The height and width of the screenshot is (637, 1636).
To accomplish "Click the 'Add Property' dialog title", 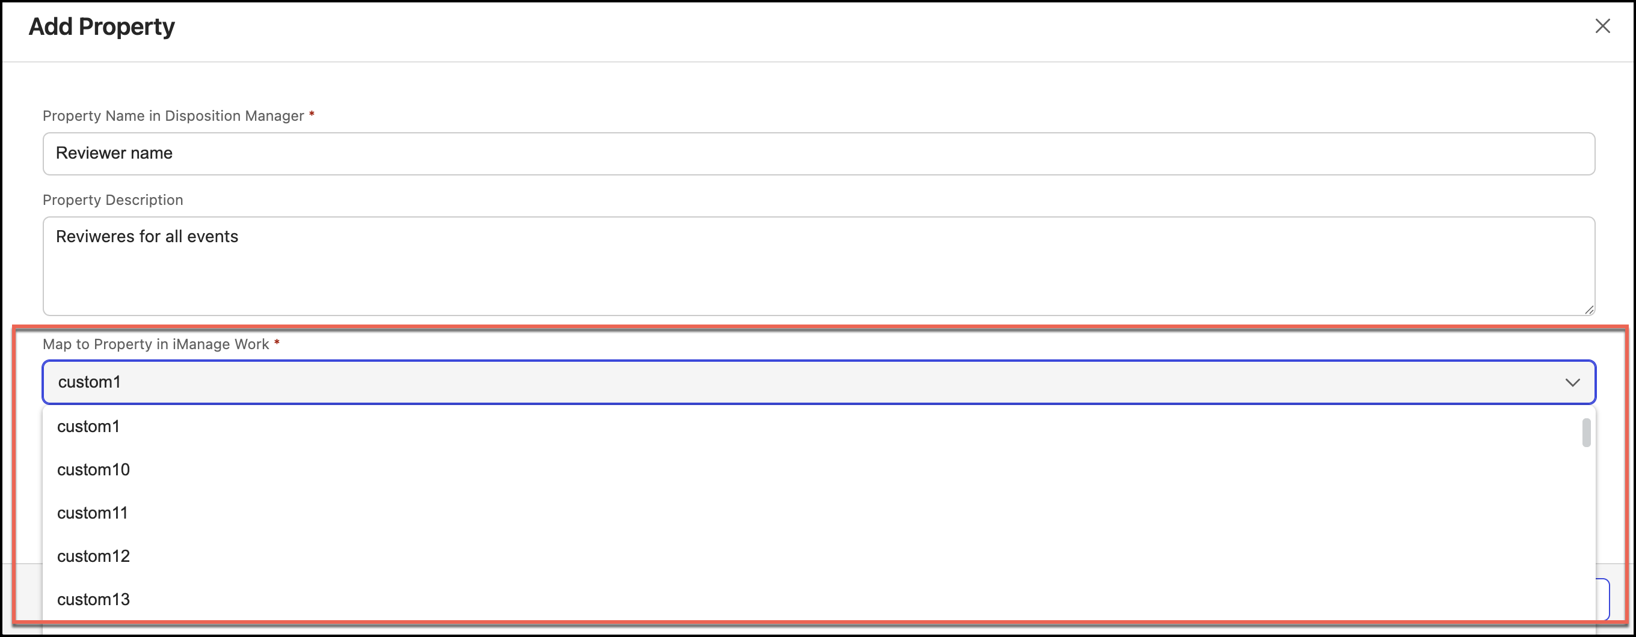I will (x=102, y=26).
